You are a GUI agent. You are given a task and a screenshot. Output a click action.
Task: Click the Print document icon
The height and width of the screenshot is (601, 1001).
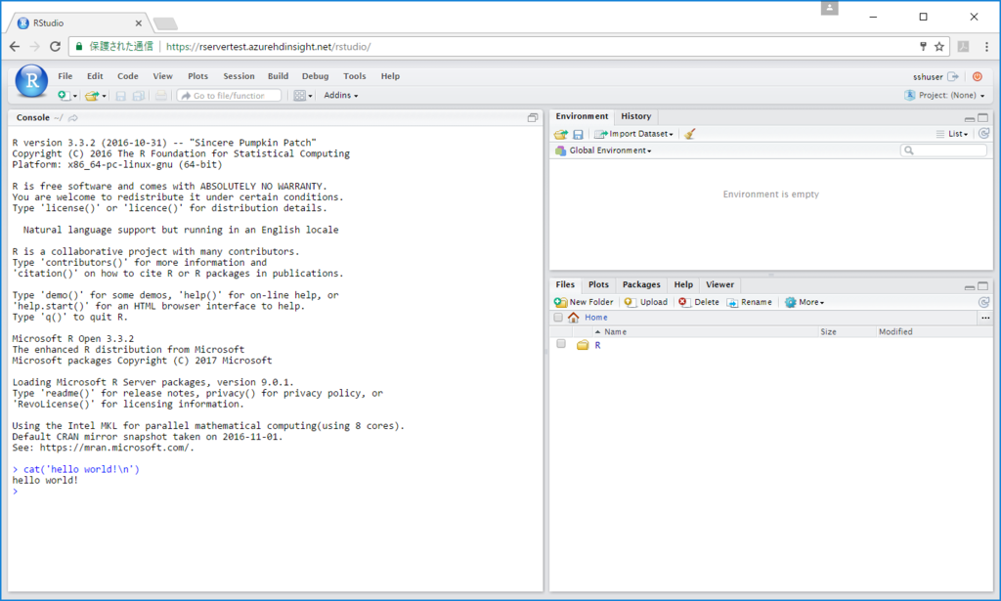[x=161, y=96]
